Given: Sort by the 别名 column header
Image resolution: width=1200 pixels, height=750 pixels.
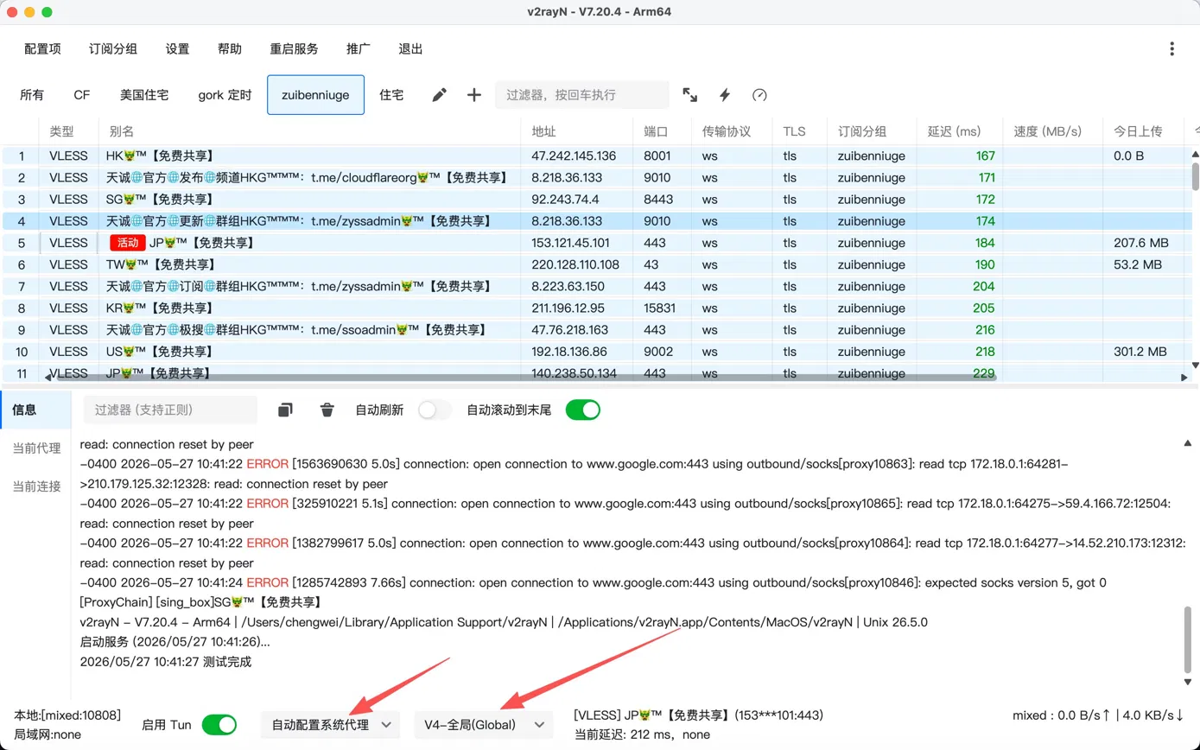Looking at the screenshot, I should pos(310,131).
